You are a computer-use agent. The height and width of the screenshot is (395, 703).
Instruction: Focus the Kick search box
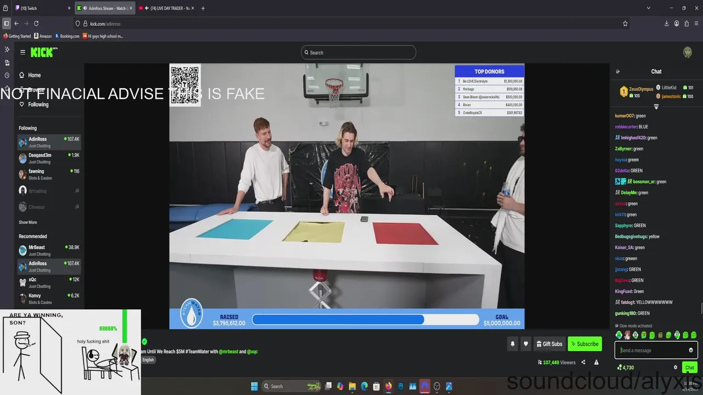(x=358, y=53)
